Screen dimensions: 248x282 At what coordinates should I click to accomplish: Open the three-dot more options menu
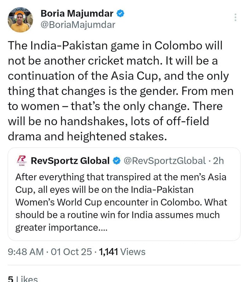[236, 18]
